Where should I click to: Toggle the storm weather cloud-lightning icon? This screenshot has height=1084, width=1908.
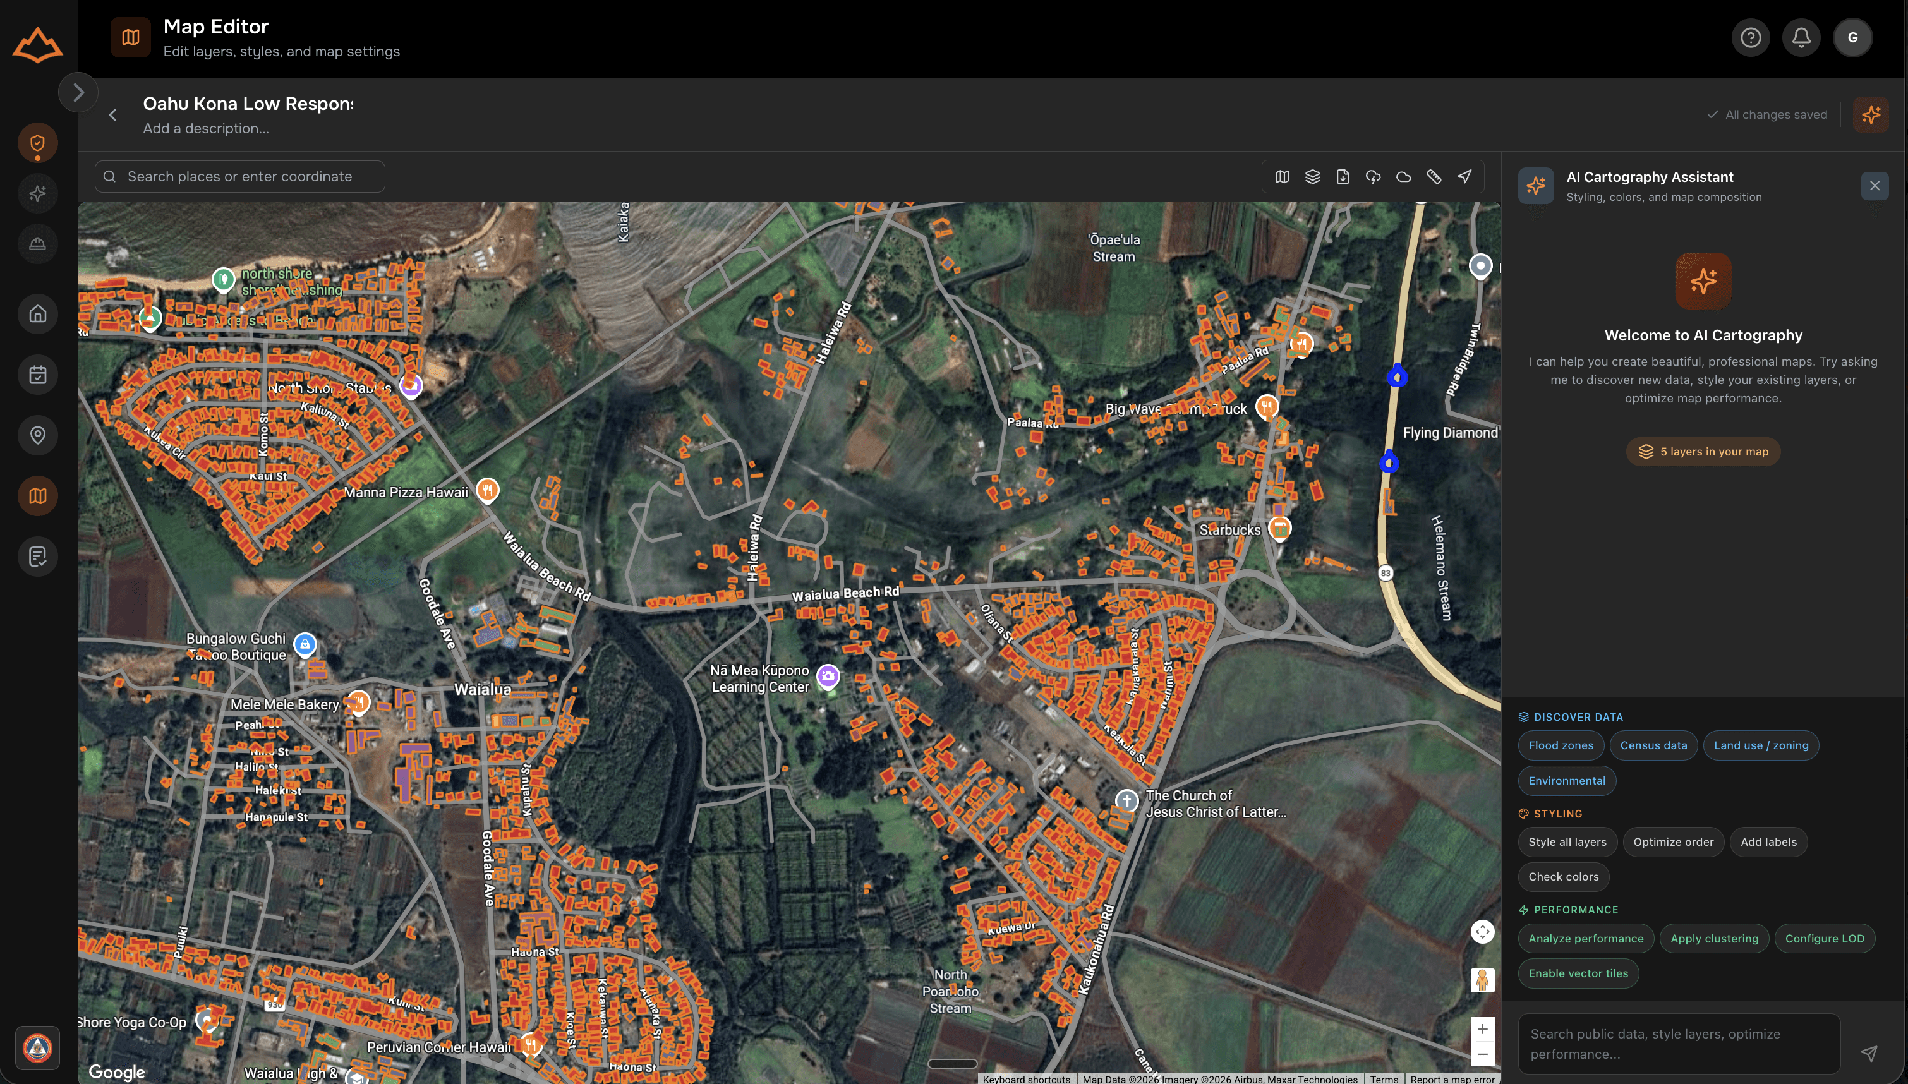(1373, 176)
